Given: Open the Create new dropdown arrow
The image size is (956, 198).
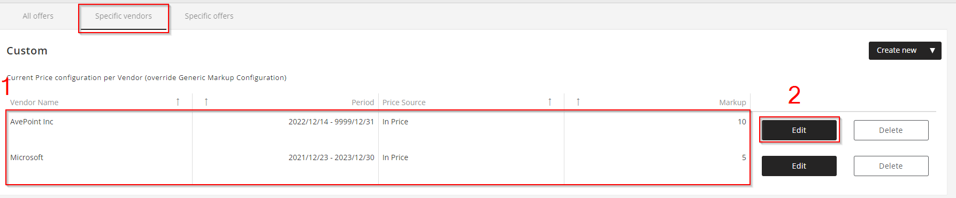Looking at the screenshot, I should click(932, 51).
